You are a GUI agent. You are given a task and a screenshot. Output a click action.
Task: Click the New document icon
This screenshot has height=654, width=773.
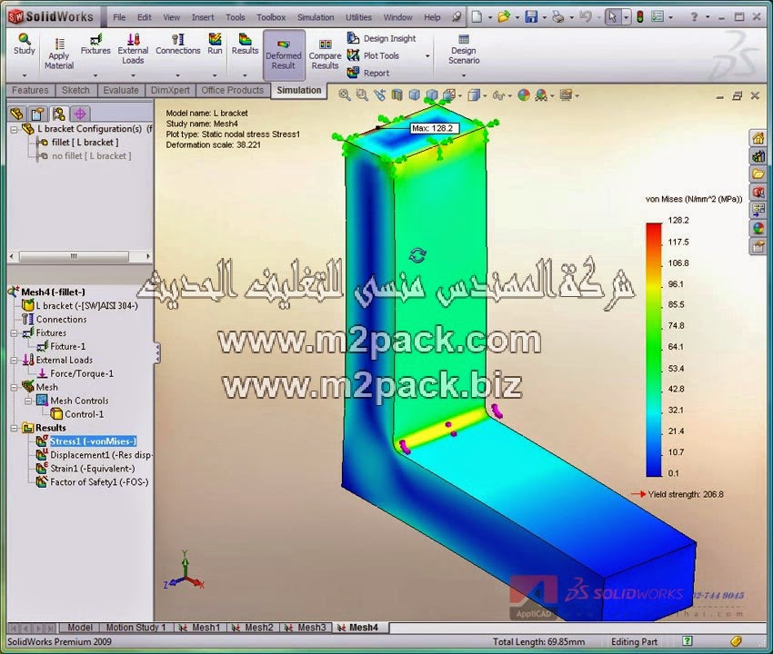pyautogui.click(x=477, y=17)
